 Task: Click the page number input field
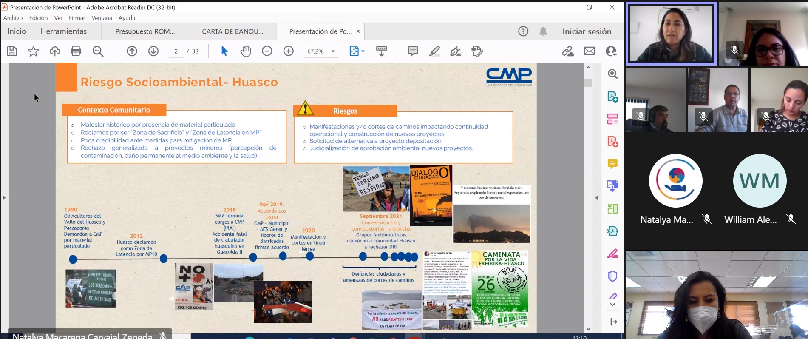click(x=176, y=51)
